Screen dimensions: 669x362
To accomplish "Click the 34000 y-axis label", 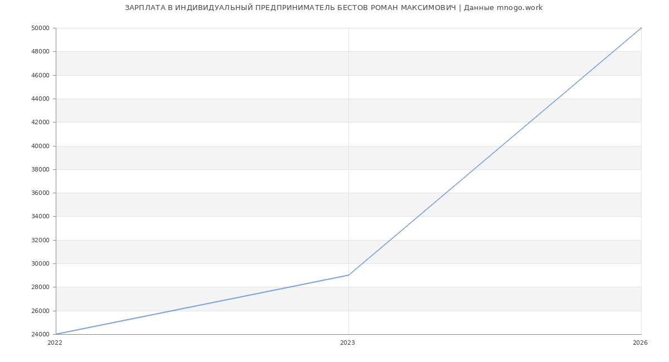I will click(41, 217).
